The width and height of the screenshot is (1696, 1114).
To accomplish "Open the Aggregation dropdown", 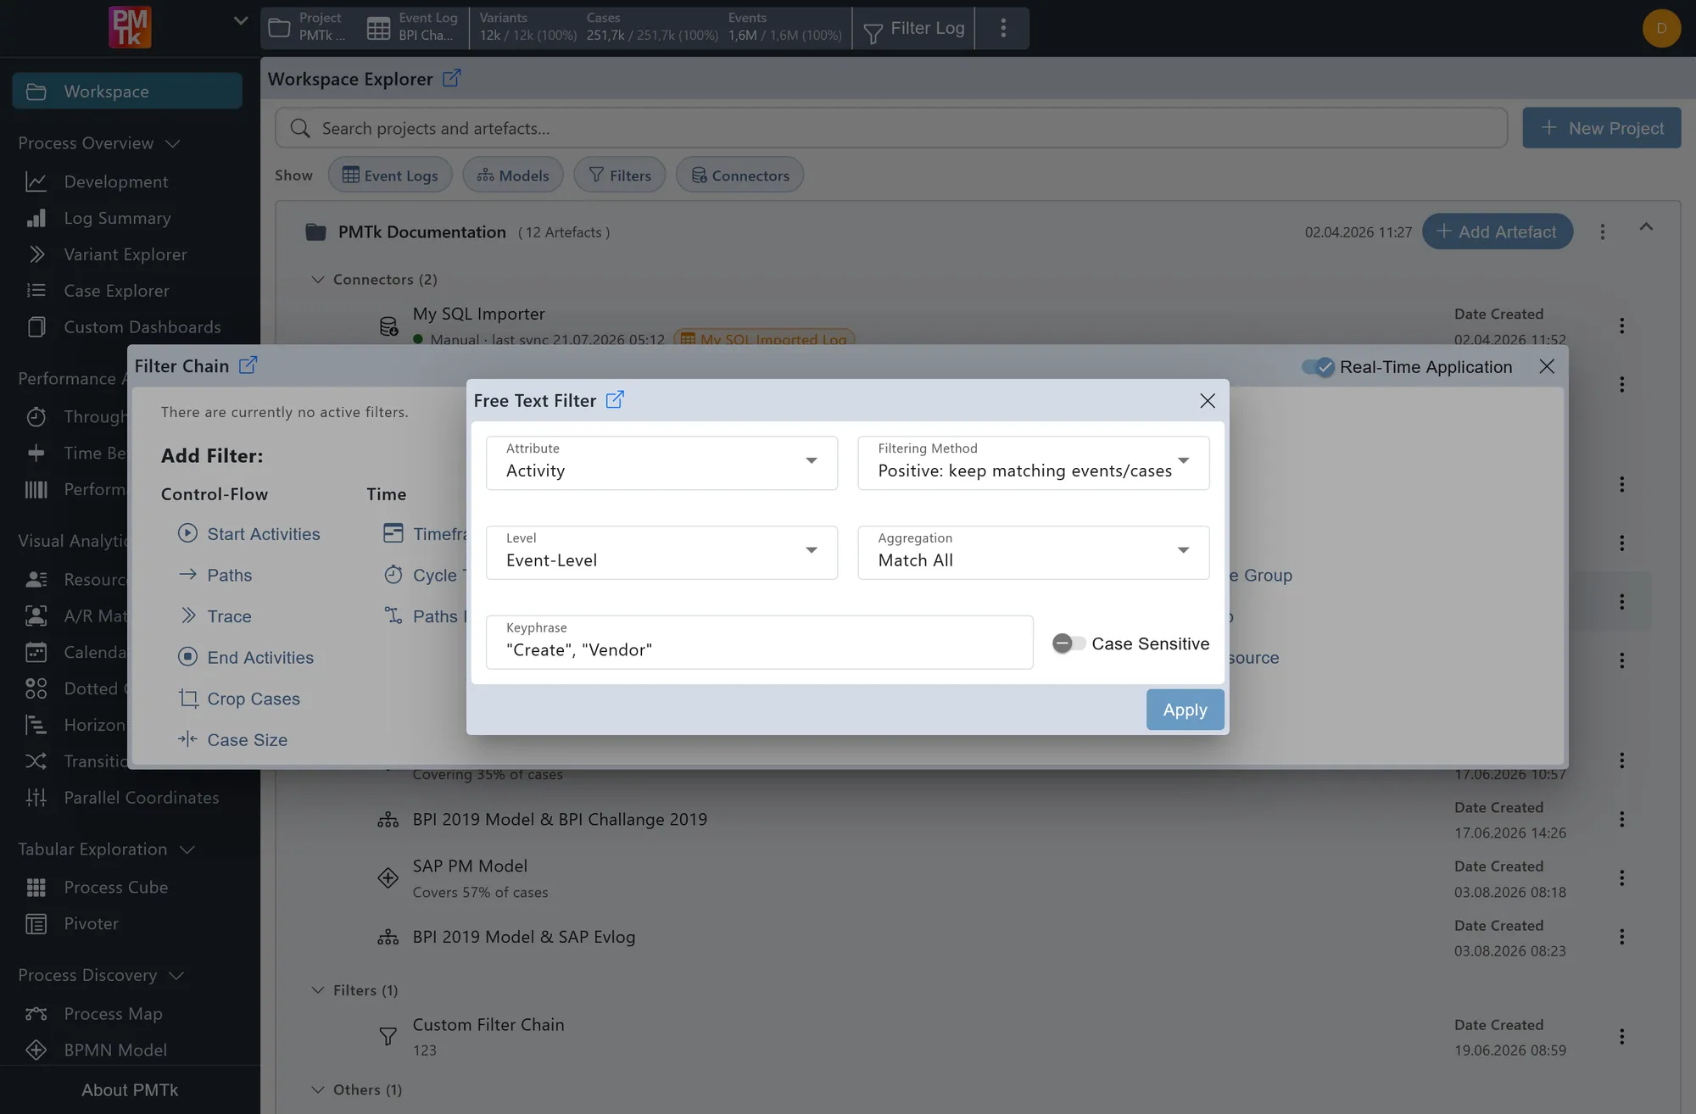I will point(1034,552).
